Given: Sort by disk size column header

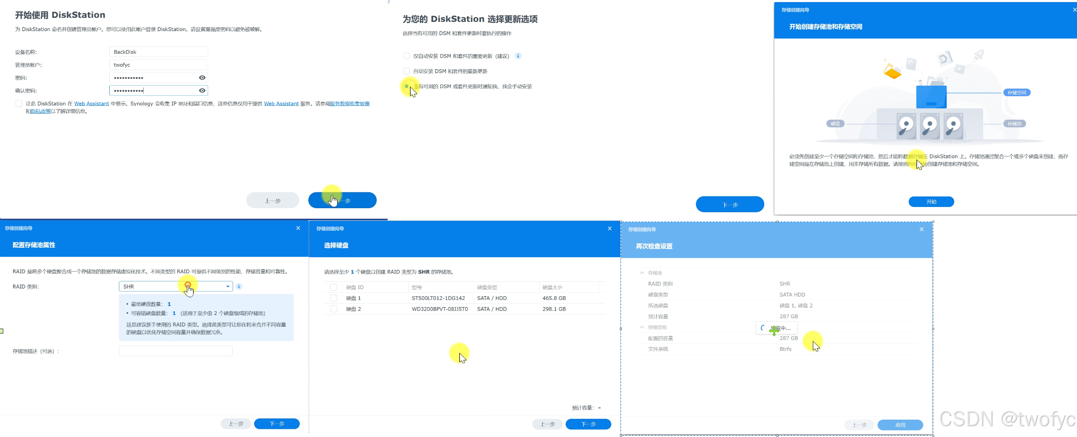Looking at the screenshot, I should pyautogui.click(x=552, y=287).
